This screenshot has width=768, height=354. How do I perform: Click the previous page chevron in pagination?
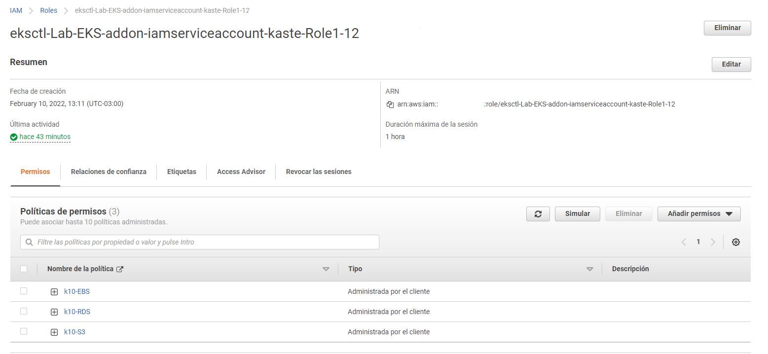coord(684,242)
